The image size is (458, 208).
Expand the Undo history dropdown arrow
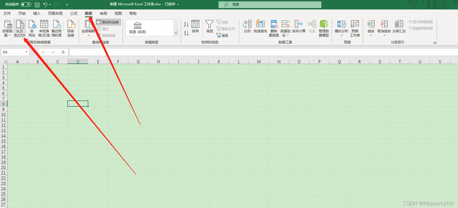[x=50, y=5]
